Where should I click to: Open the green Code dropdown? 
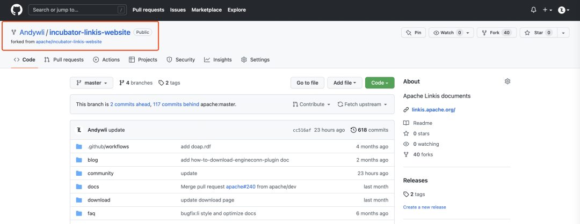point(380,83)
